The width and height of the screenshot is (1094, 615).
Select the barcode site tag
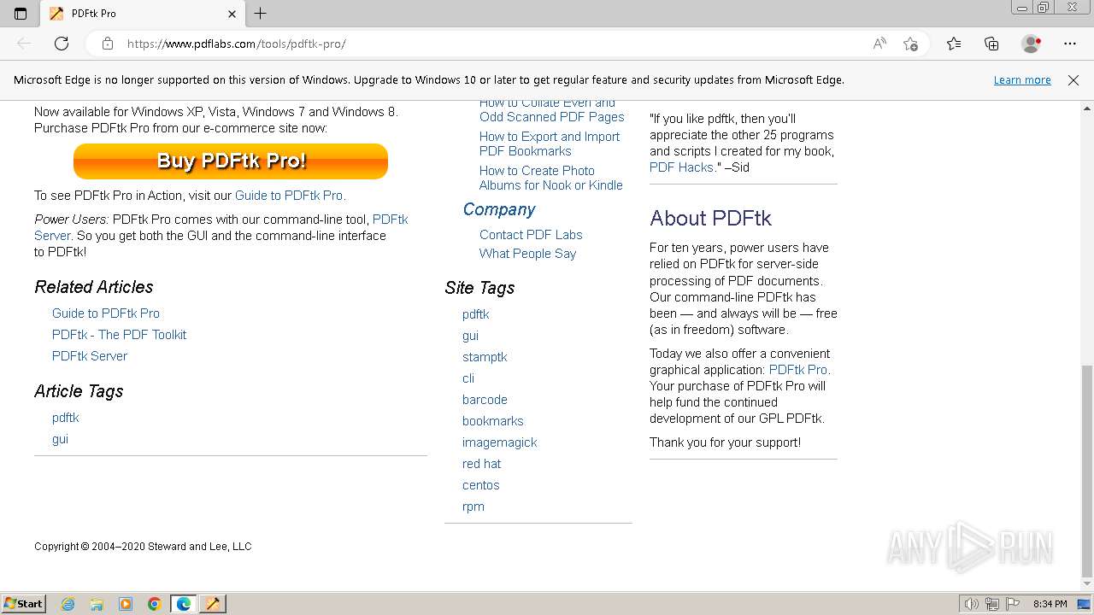pos(485,400)
